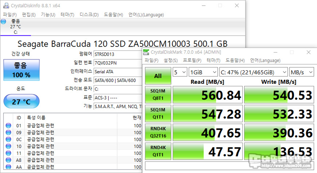
Task: Click the drive letter field C:
Action: tap(118, 89)
